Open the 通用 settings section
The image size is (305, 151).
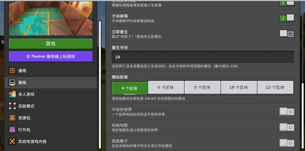click(51, 71)
